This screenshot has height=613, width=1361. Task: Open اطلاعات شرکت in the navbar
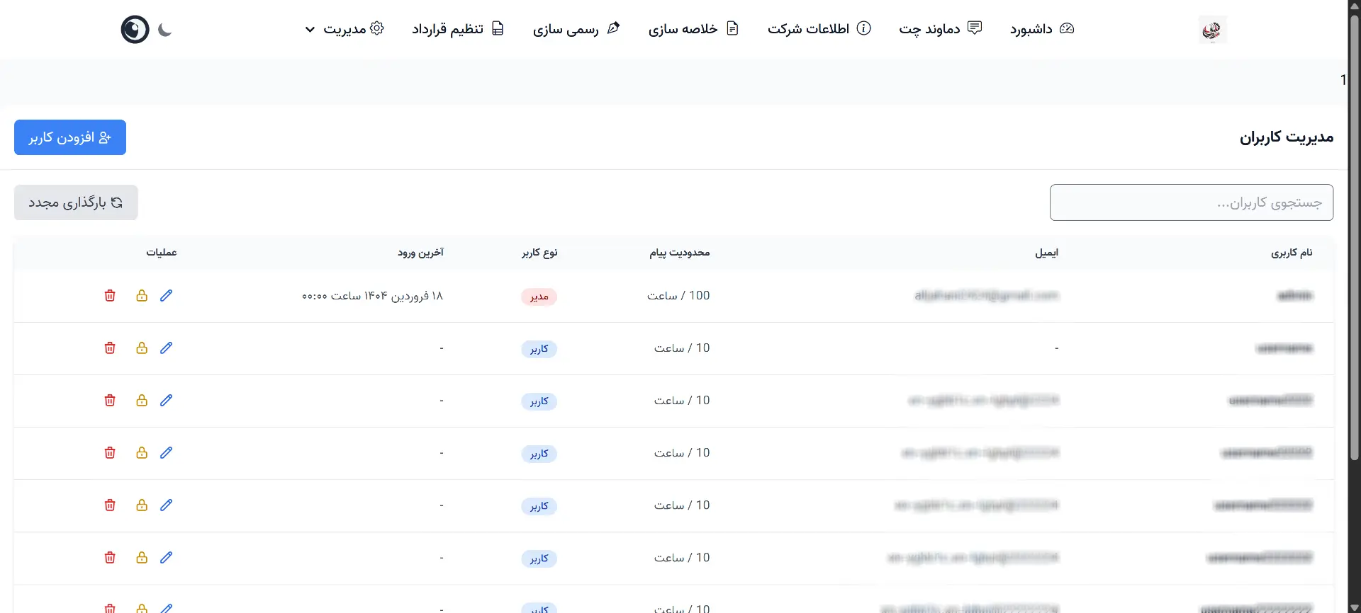pyautogui.click(x=819, y=29)
